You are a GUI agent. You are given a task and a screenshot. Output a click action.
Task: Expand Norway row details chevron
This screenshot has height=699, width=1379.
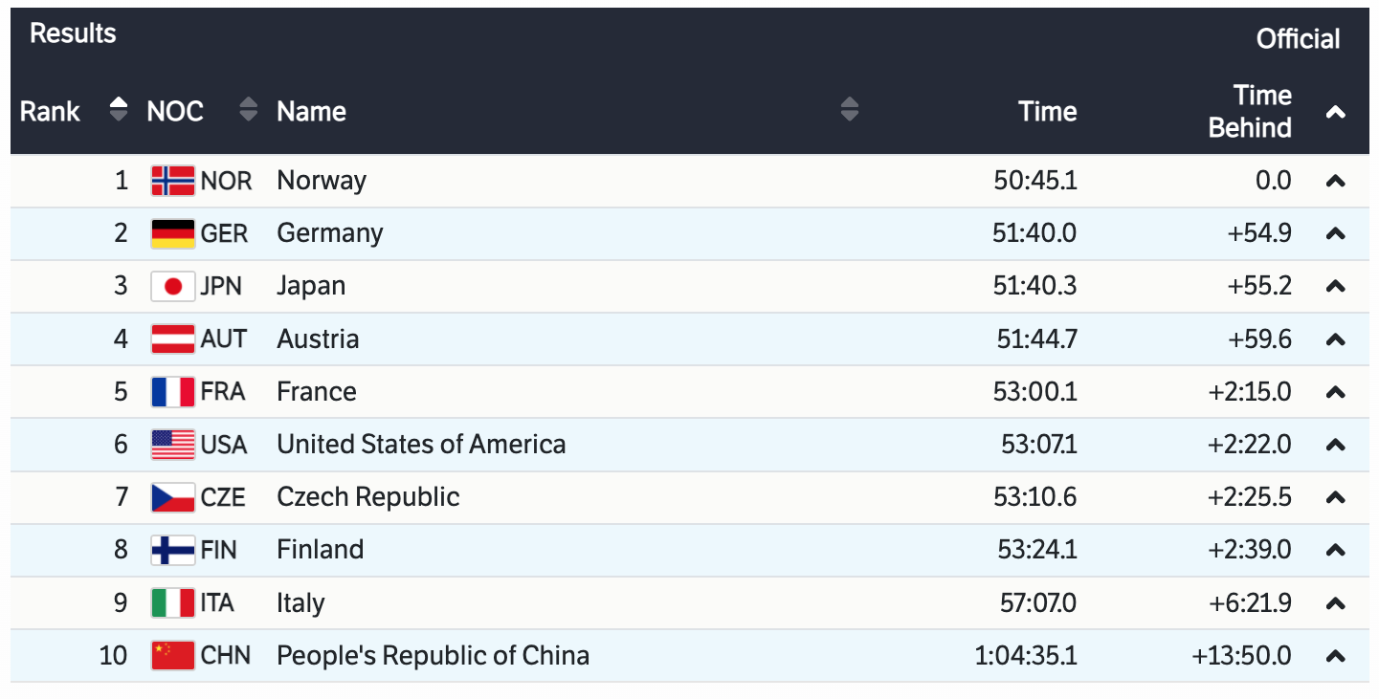[1336, 181]
